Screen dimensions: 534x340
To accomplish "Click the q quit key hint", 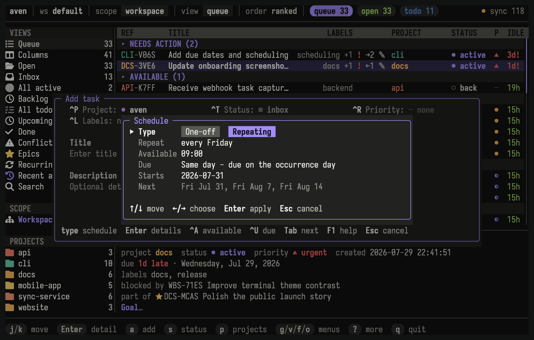I will 408,329.
